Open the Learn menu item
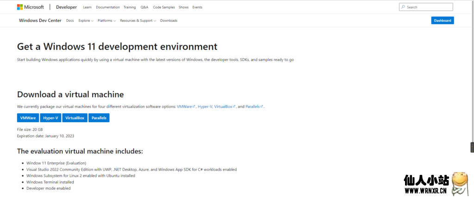The height and width of the screenshot is (198, 474). coord(87,7)
